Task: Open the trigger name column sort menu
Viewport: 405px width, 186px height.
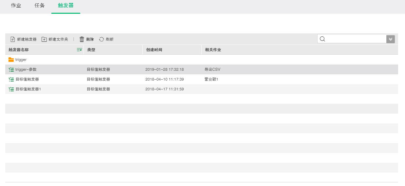Action: (x=79, y=50)
